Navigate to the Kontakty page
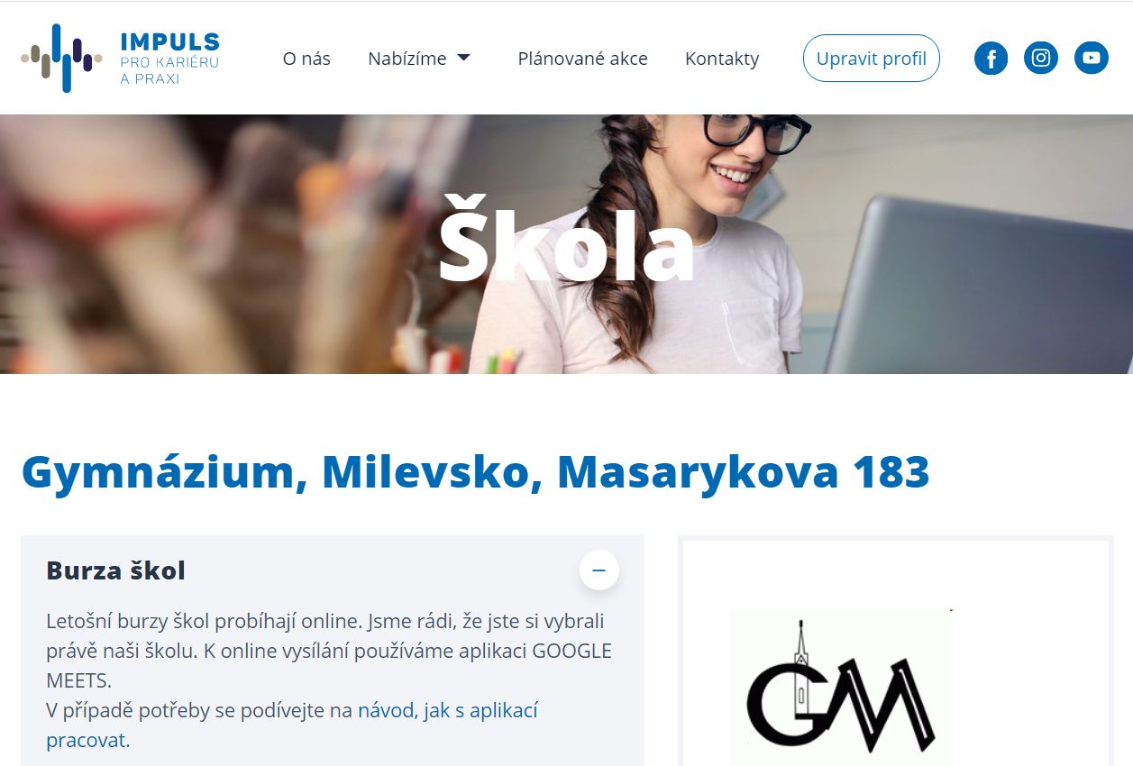1133x766 pixels. pyautogui.click(x=722, y=59)
